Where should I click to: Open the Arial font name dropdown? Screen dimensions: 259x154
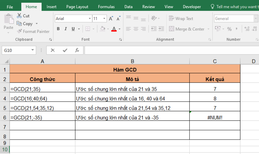[x=90, y=19]
